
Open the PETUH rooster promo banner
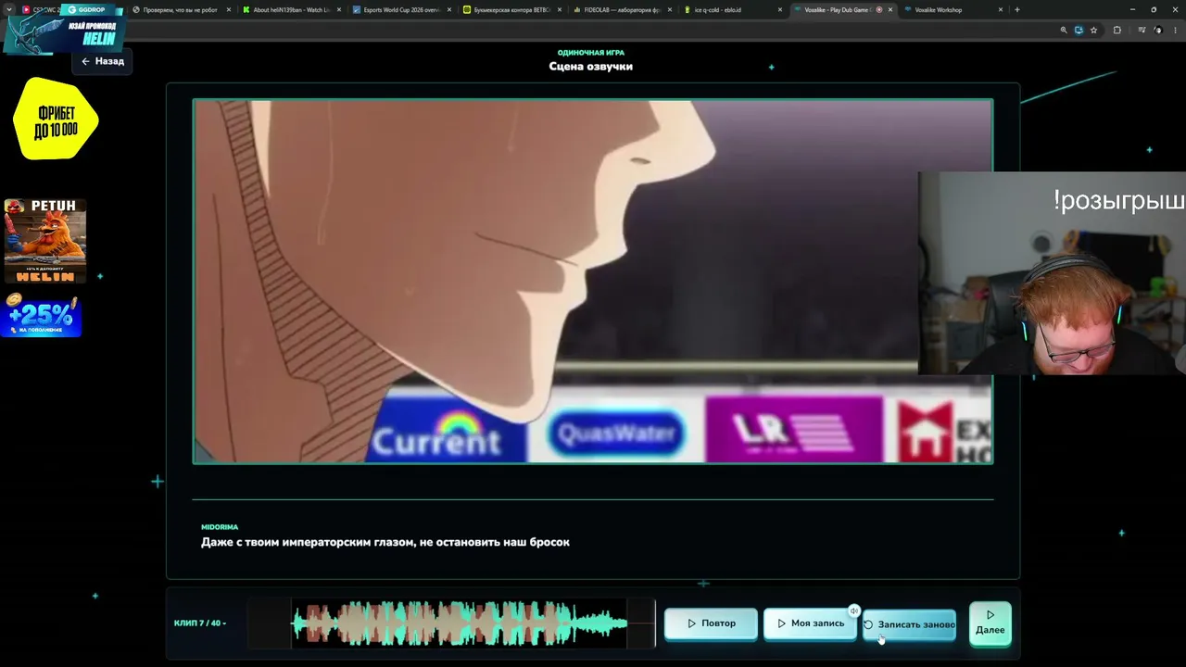point(44,241)
